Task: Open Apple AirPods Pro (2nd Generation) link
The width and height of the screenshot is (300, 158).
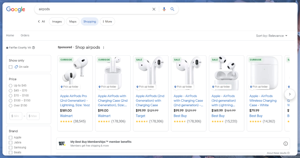Action: 75,101
